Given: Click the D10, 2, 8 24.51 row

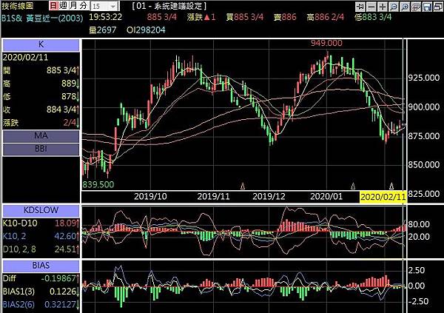Looking at the screenshot, I should coord(41,249).
